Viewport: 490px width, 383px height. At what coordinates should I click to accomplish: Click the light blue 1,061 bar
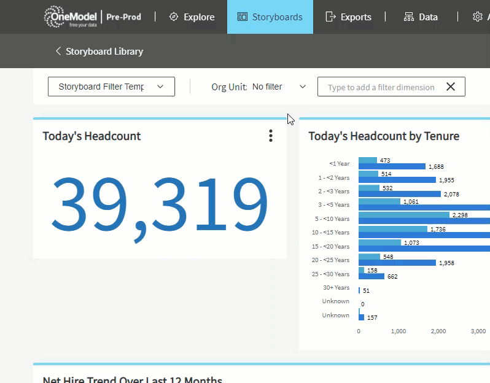coord(379,201)
